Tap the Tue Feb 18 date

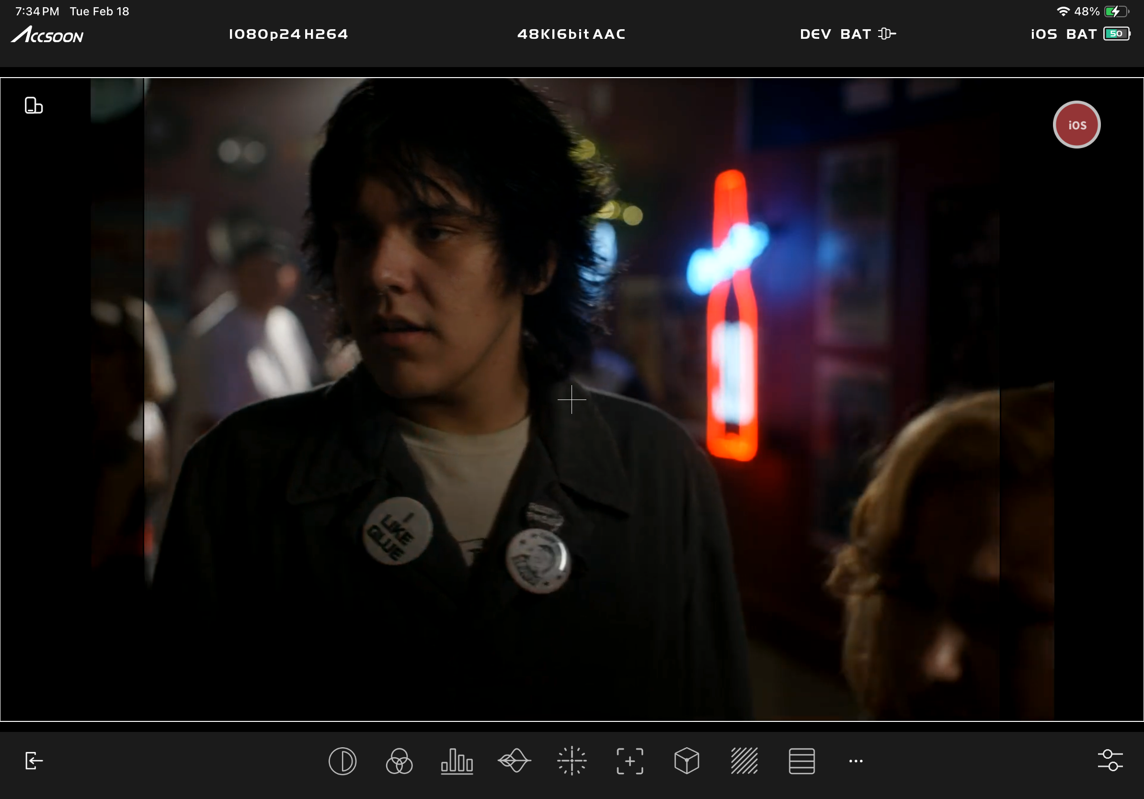click(99, 11)
